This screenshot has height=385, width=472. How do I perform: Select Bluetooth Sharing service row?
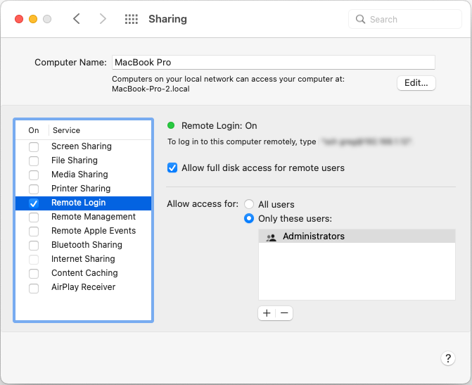87,245
